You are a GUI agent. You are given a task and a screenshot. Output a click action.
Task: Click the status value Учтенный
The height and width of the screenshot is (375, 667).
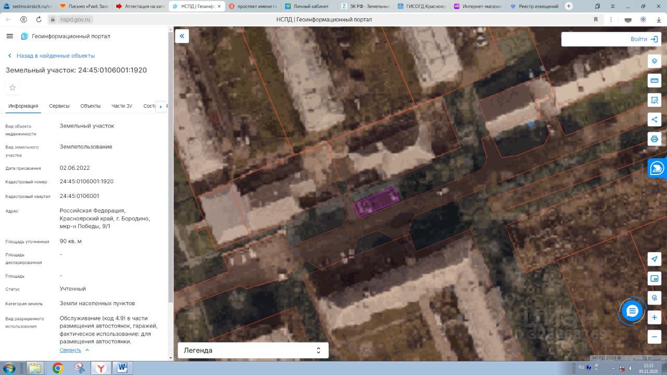(x=73, y=289)
